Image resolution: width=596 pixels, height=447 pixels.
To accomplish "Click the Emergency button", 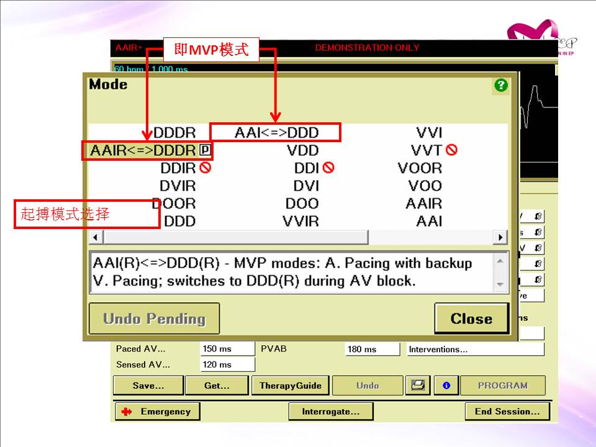I will (x=157, y=411).
